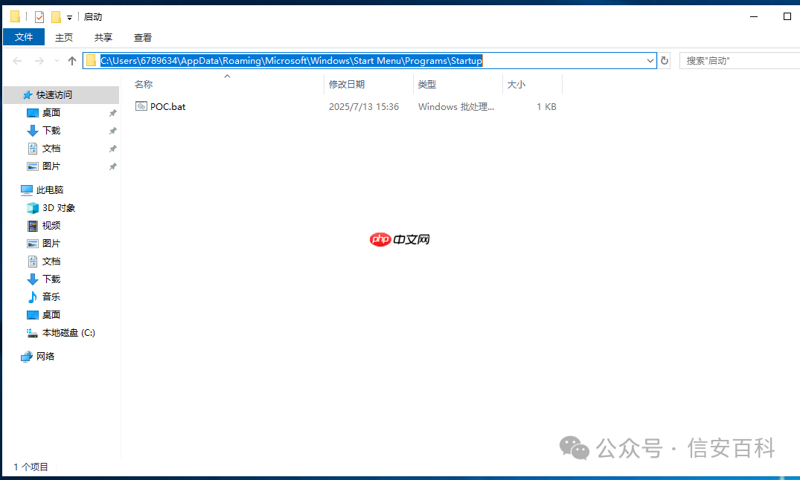Unpin 桌面 from quick access
This screenshot has width=800, height=480.
[112, 112]
